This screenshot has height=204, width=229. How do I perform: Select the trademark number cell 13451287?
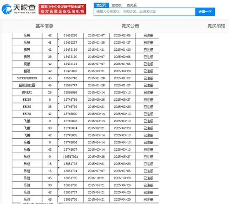point(71,42)
